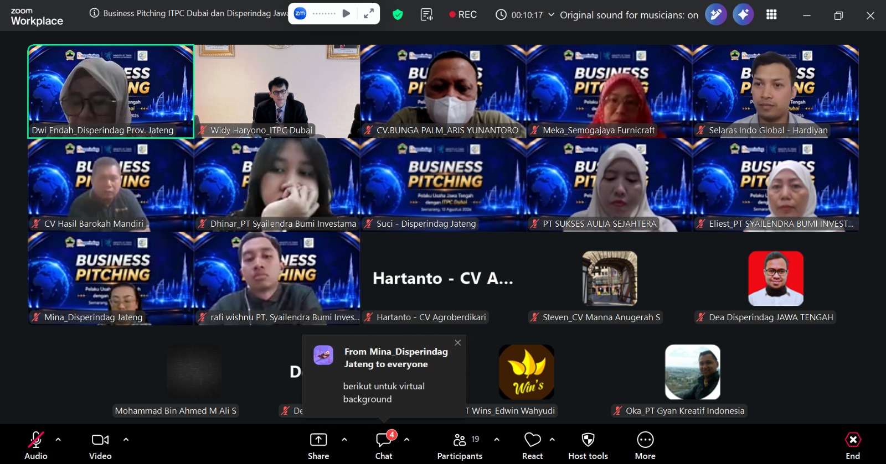Click the meeting title 'Business Pitching ITPC Dubai'
Image resolution: width=886 pixels, height=464 pixels.
195,13
